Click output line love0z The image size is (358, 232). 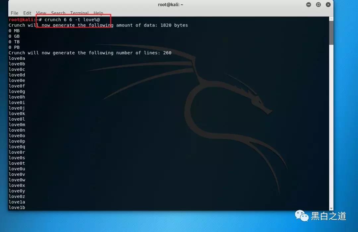pos(17,197)
